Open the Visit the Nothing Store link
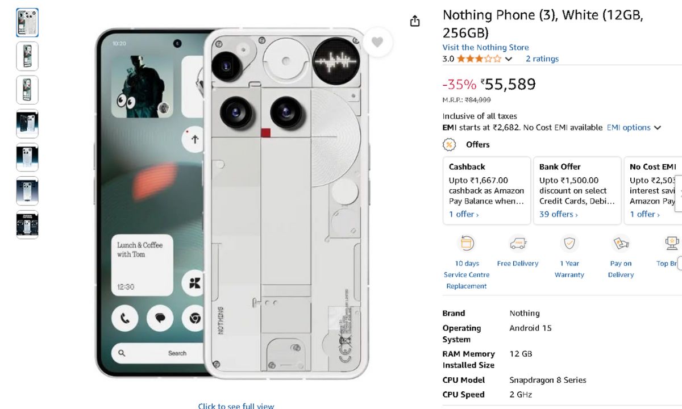 (x=485, y=48)
